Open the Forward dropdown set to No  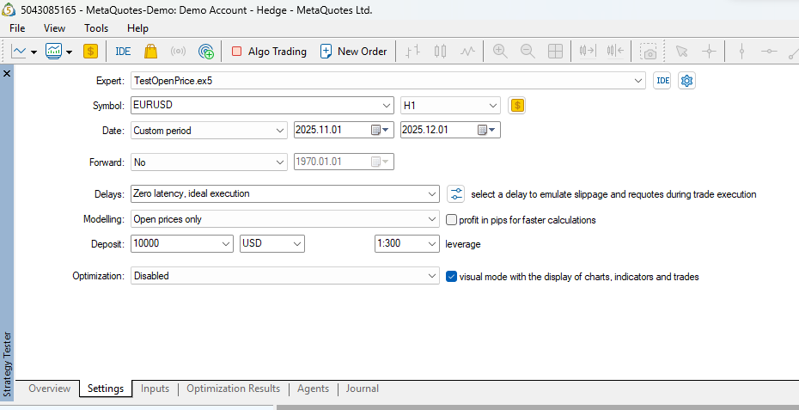209,162
